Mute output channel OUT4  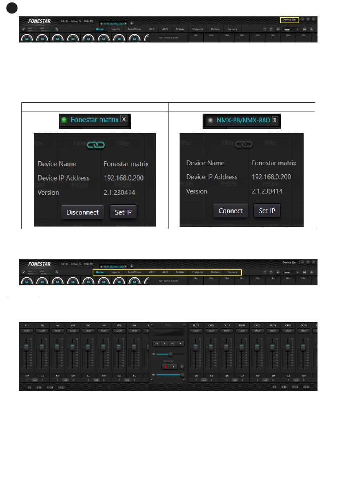[242, 331]
